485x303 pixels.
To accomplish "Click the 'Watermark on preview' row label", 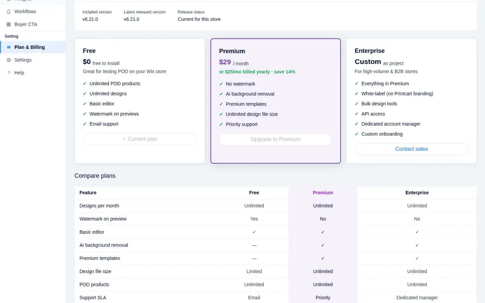I will coord(103,219).
